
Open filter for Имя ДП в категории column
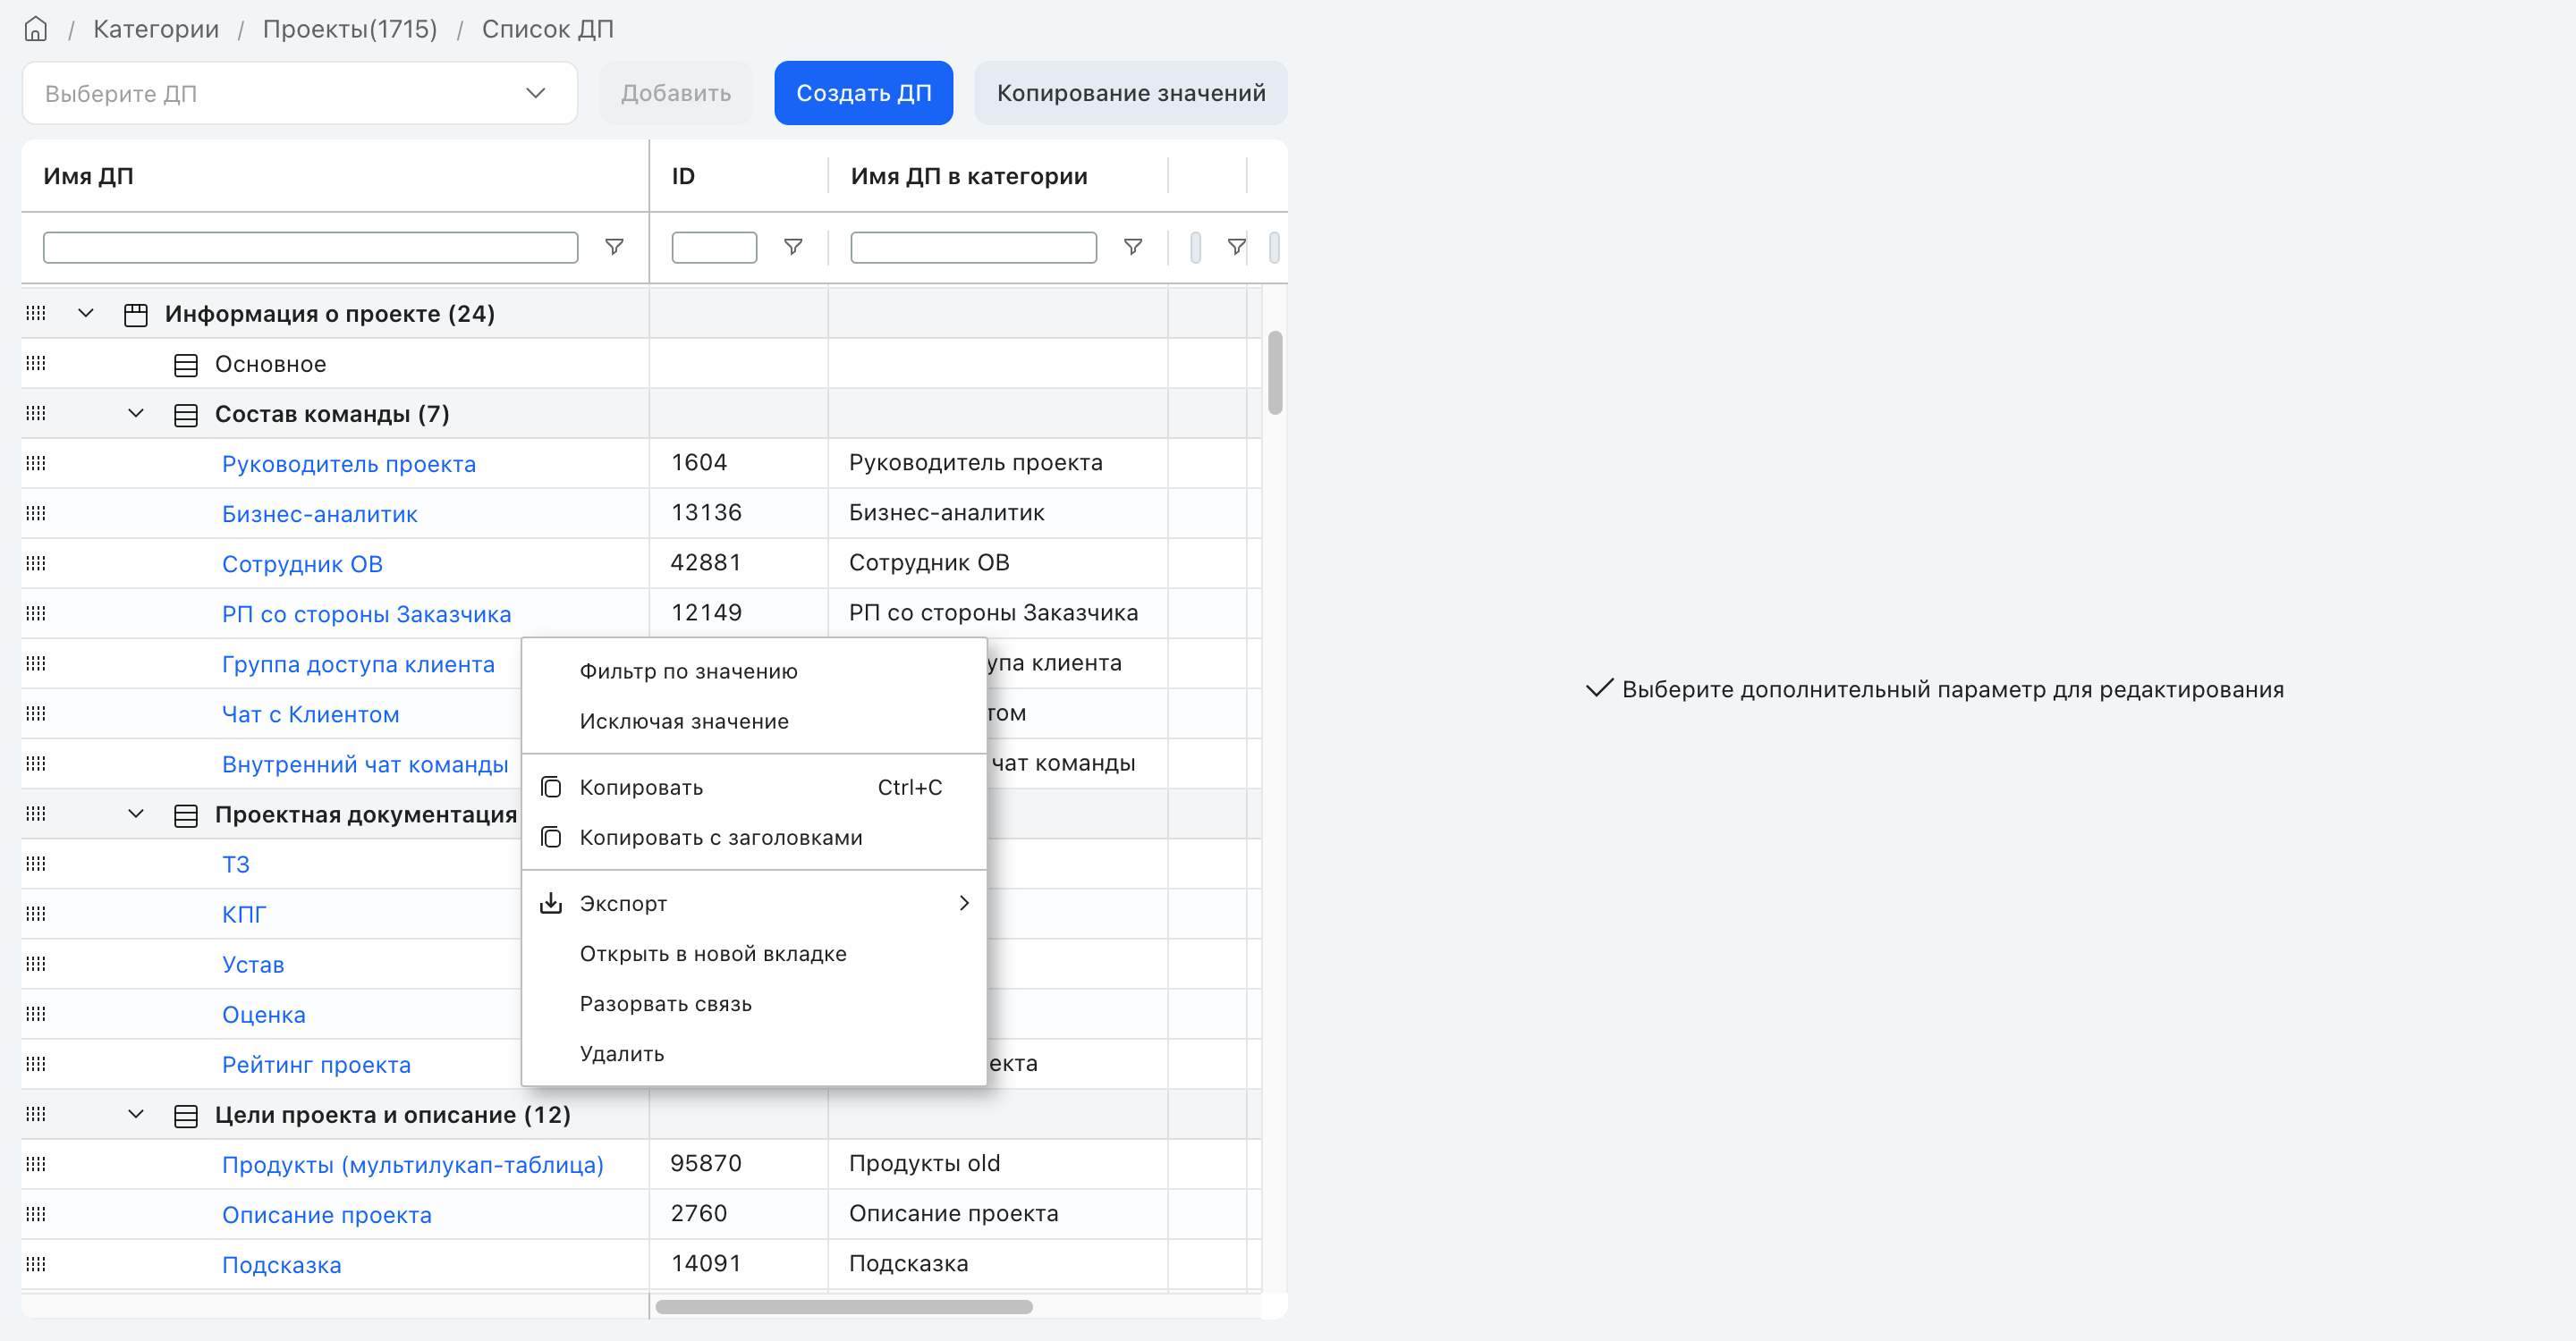click(x=1133, y=247)
